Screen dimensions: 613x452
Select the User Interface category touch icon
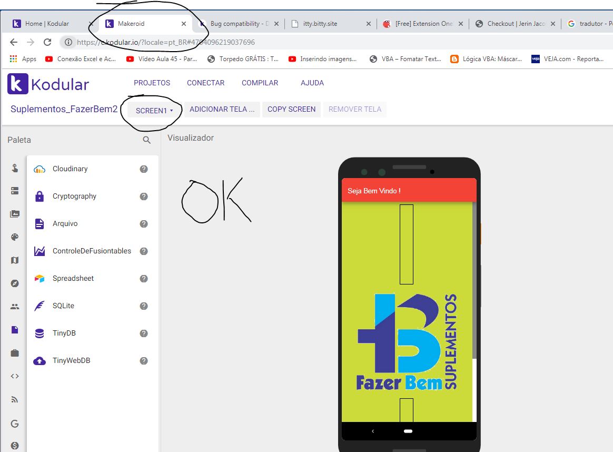(15, 169)
